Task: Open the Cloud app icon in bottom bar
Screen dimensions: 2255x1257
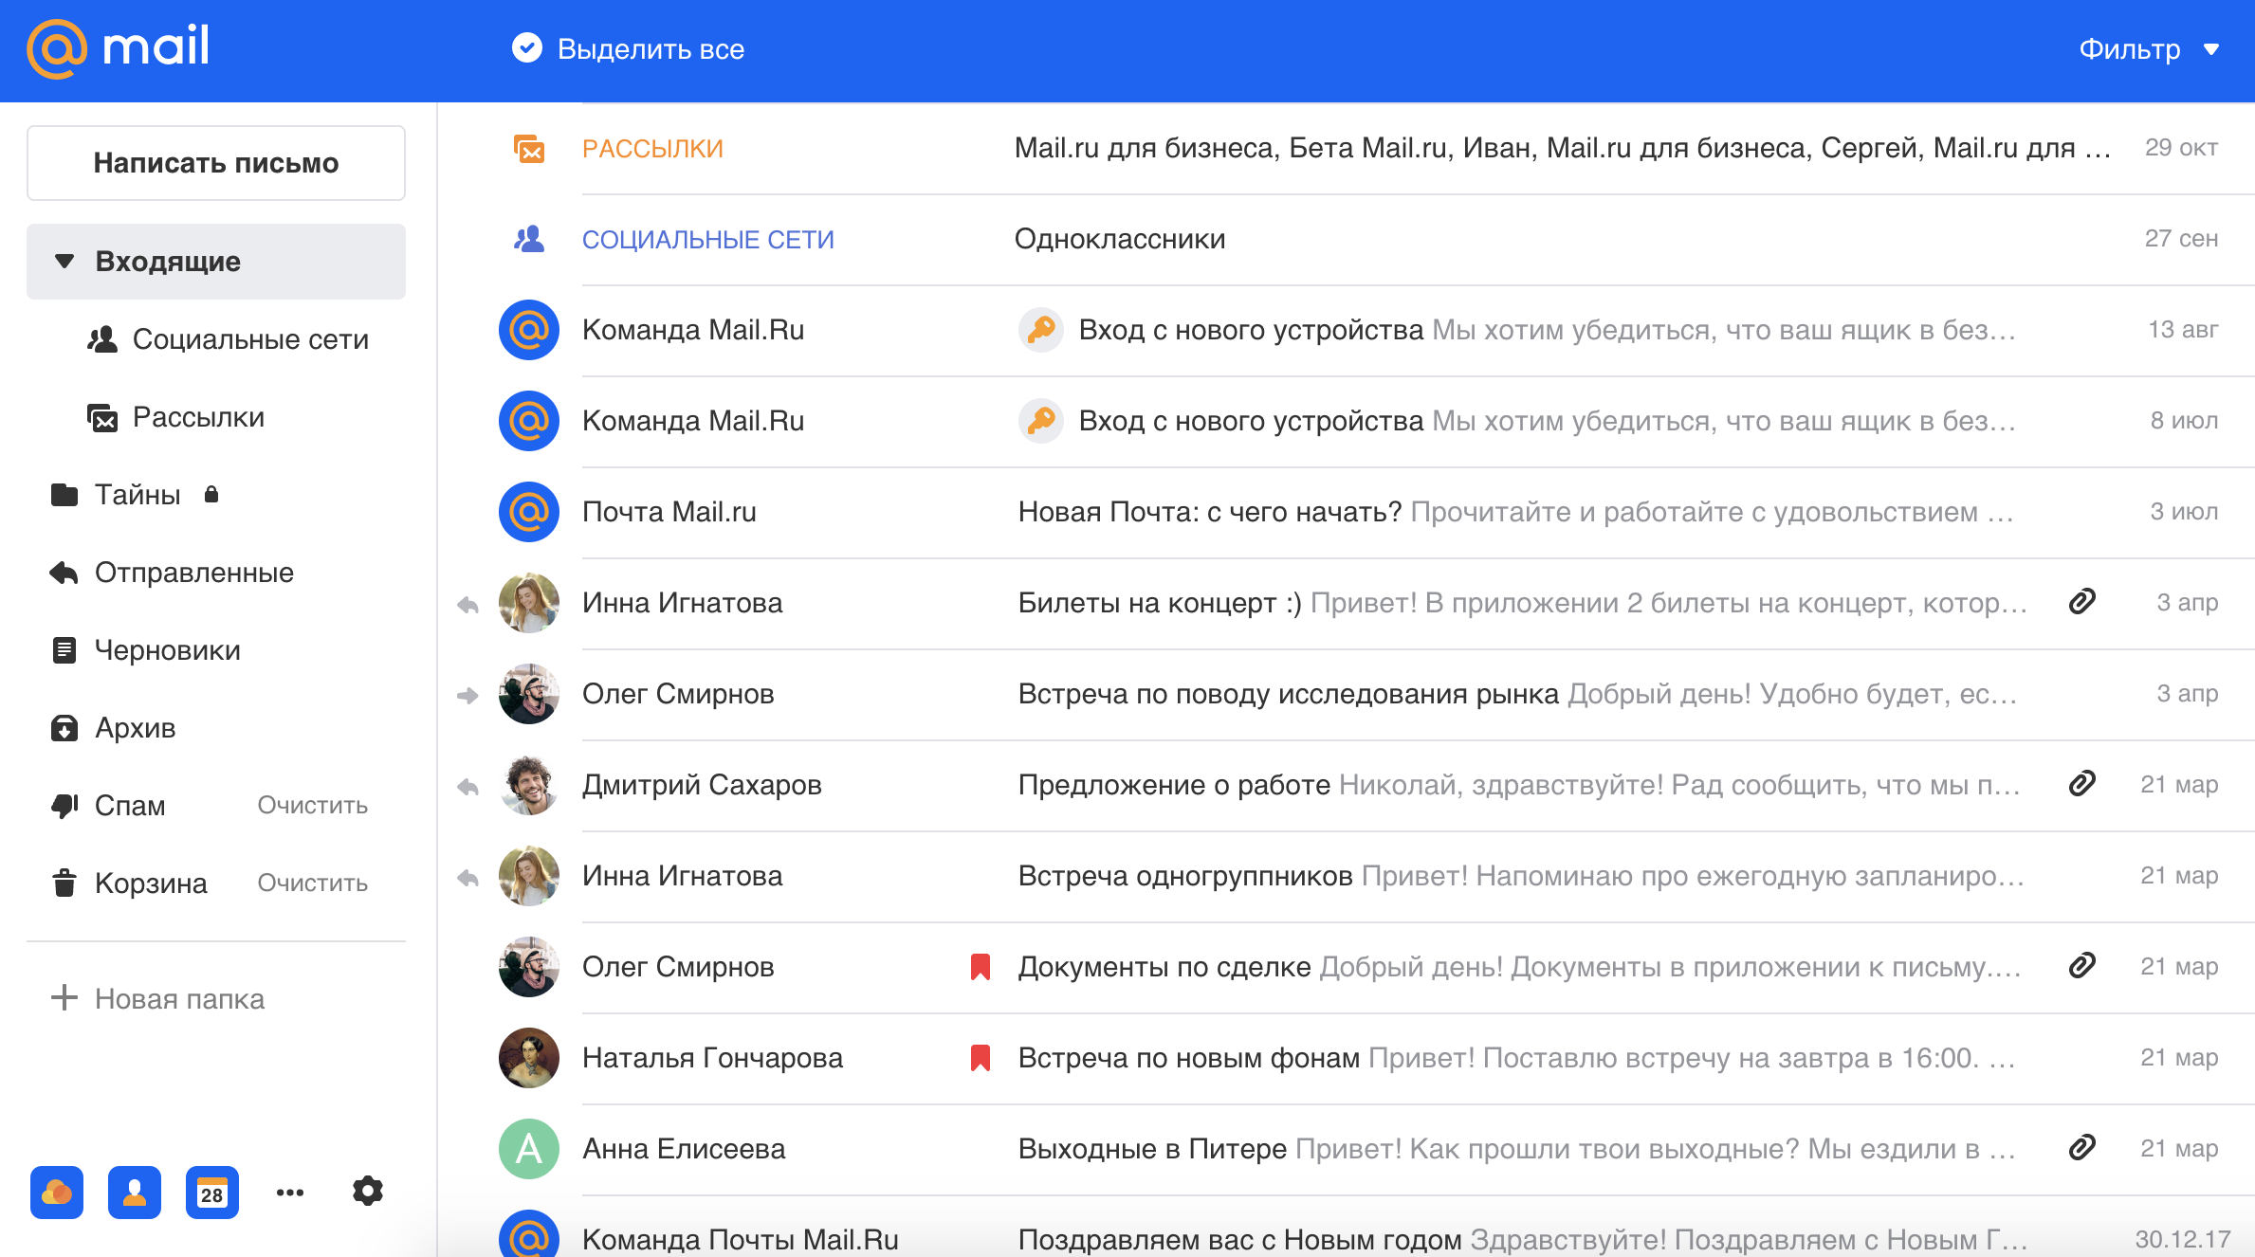Action: [x=57, y=1192]
